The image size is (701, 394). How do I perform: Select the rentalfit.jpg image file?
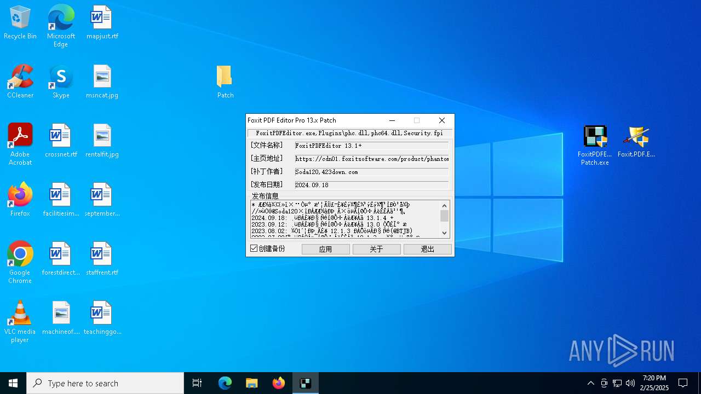click(102, 141)
